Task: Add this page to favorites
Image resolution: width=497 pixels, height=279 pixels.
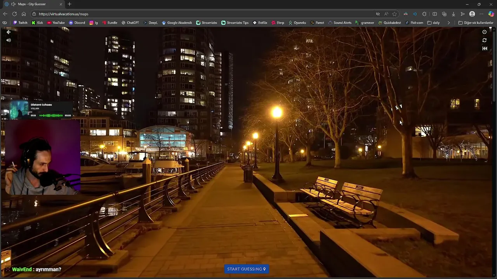Action: [x=394, y=14]
